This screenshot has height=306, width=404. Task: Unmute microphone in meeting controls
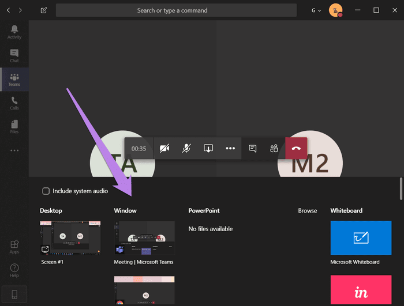coord(186,149)
